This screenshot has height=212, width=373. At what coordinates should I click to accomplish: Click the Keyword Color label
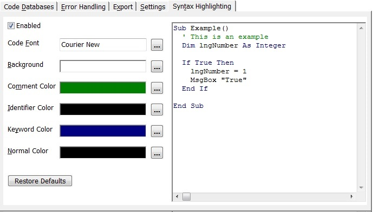coord(30,129)
